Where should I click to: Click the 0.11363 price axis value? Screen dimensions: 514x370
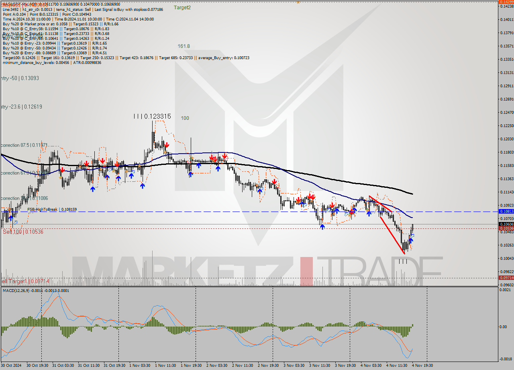[x=506, y=179]
